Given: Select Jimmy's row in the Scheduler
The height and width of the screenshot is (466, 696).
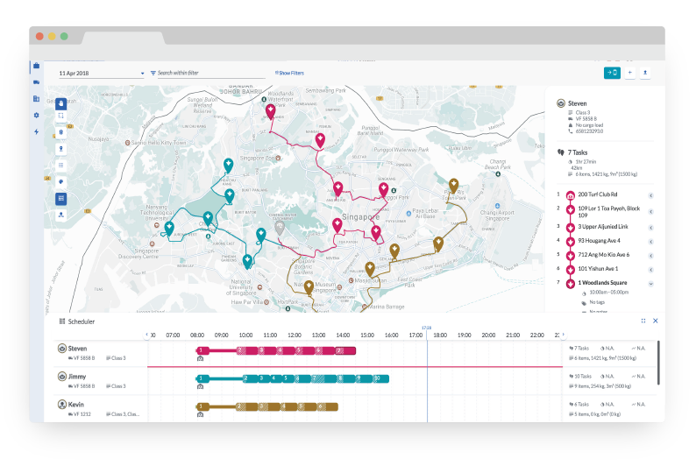Looking at the screenshot, I should 96,380.
